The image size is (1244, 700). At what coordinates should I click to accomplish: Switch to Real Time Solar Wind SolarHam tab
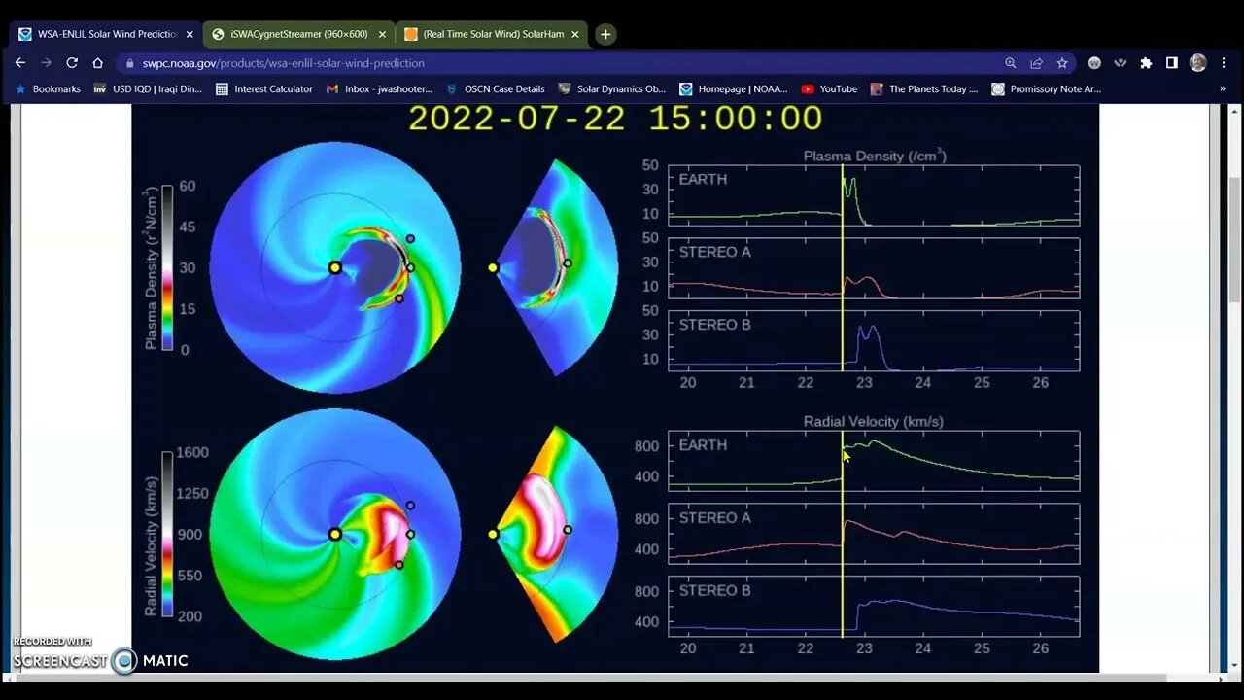pos(492,34)
